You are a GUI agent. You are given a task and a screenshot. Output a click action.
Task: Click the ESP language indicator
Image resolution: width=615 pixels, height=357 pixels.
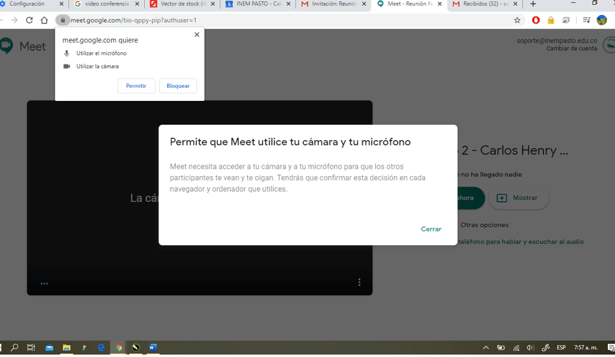pos(562,347)
